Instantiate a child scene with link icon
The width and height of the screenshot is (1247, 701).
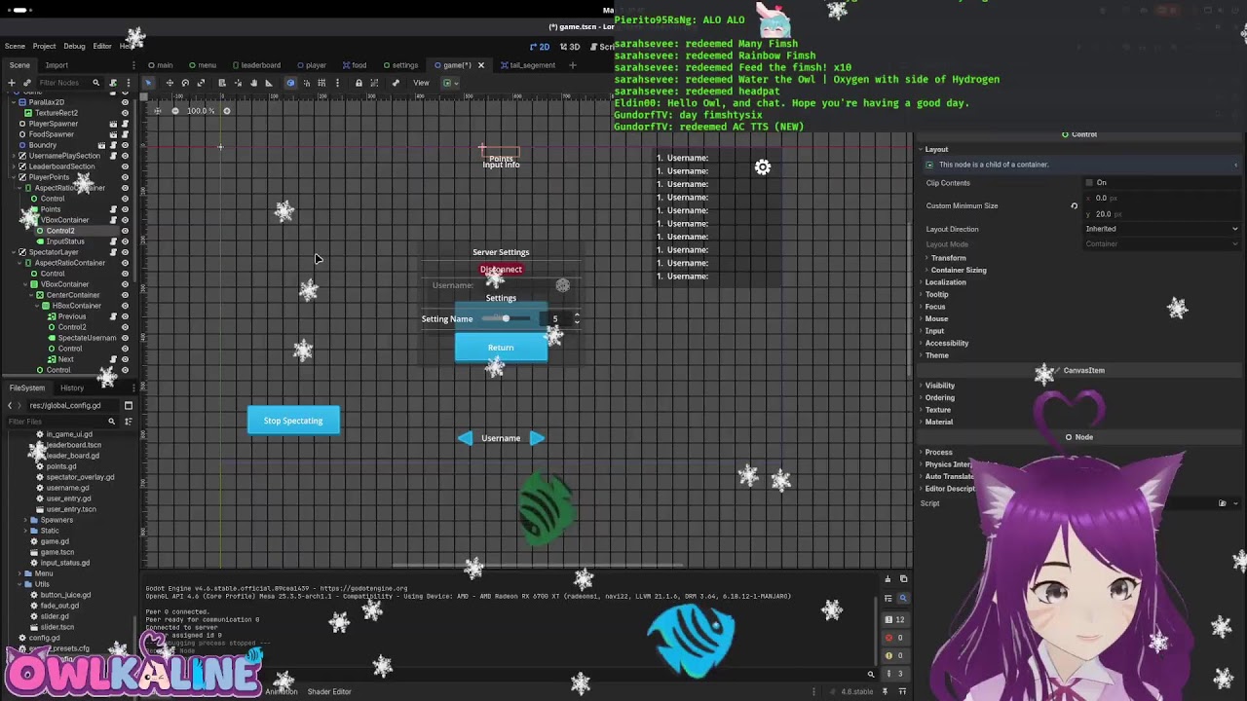tap(27, 83)
